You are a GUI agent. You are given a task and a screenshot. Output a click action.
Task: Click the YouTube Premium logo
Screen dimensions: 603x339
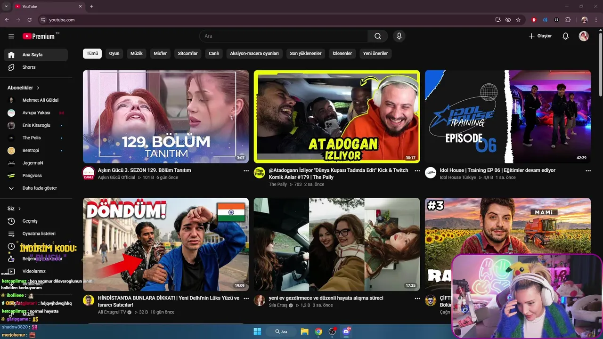[39, 36]
